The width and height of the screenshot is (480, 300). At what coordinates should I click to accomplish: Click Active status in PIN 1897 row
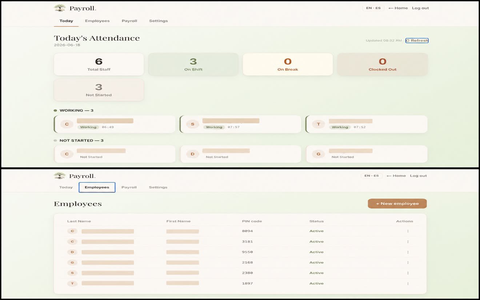(316, 283)
